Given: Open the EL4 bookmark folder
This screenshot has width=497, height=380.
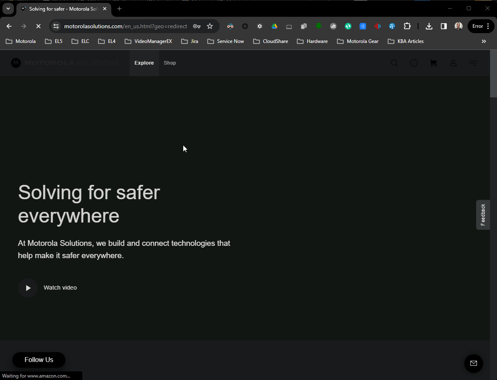Looking at the screenshot, I should click(x=107, y=41).
